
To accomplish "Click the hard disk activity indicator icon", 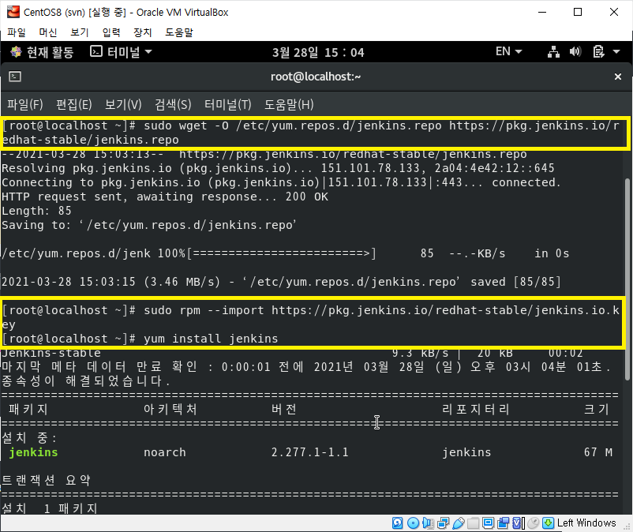I will (x=398, y=523).
